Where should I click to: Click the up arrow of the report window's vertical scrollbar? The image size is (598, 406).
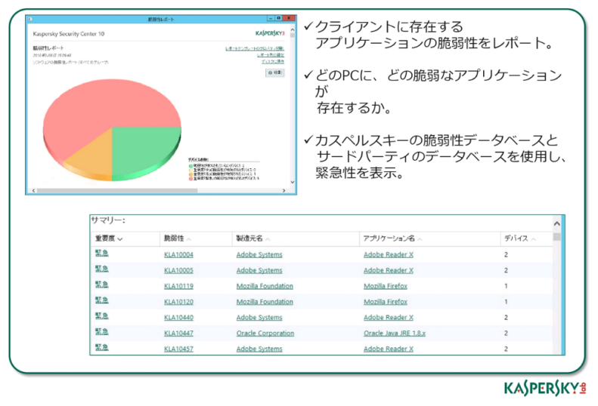coord(293,29)
